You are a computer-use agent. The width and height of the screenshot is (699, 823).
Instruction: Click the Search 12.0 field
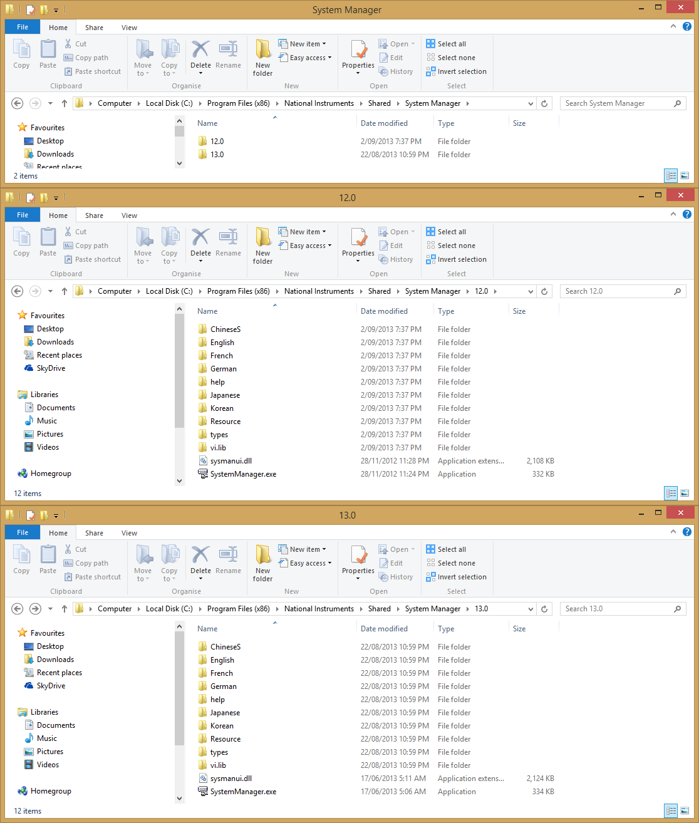623,291
